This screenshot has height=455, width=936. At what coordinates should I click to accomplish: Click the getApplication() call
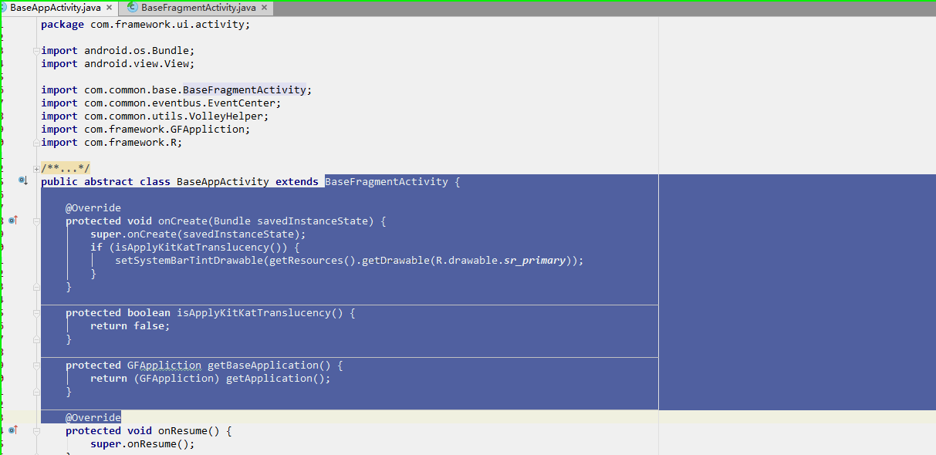[275, 378]
